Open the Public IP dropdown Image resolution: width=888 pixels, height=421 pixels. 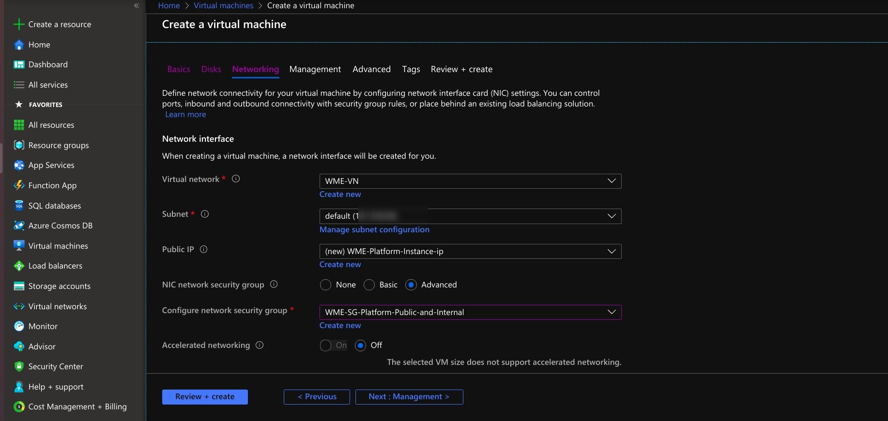pos(470,251)
